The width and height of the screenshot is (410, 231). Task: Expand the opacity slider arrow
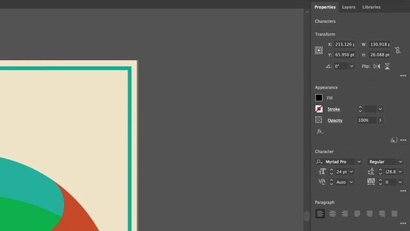(x=380, y=120)
